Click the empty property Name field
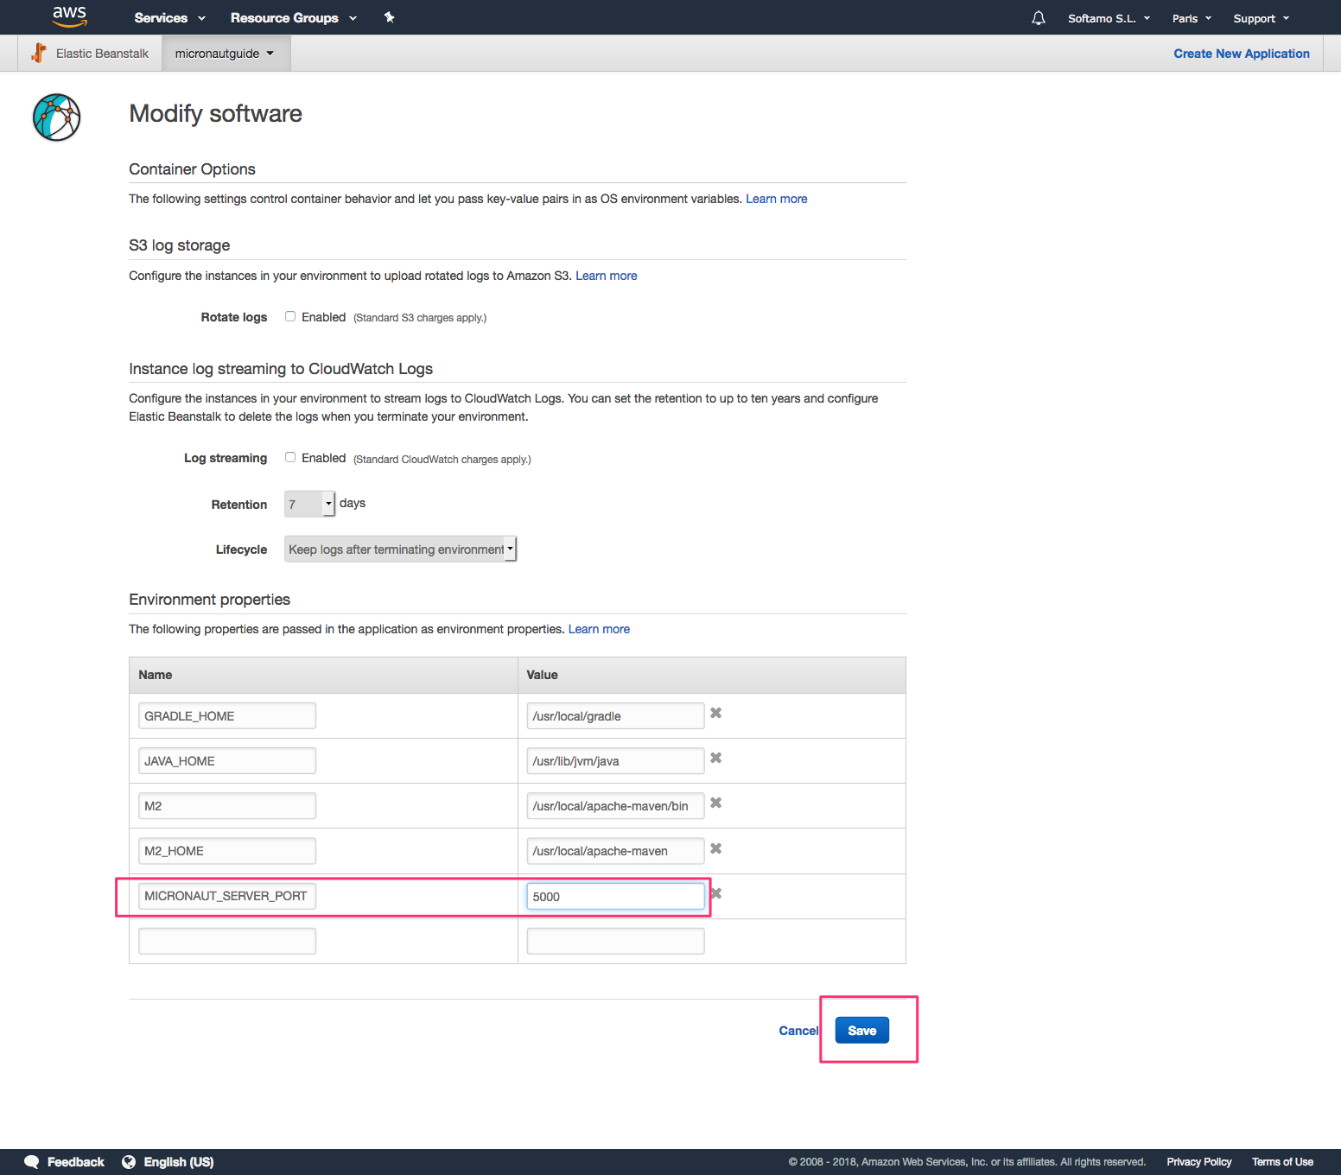This screenshot has height=1175, width=1341. click(226, 941)
